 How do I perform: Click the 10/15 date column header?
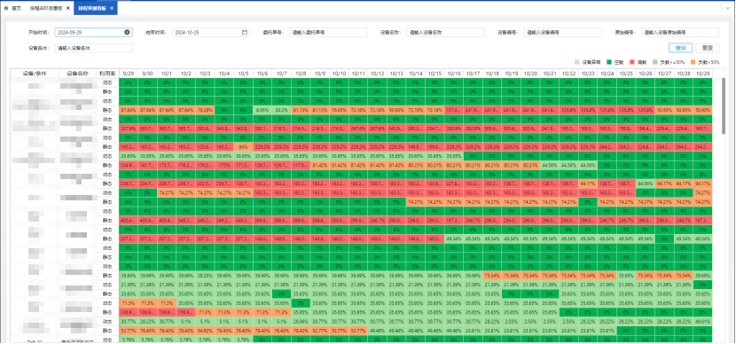coord(435,74)
